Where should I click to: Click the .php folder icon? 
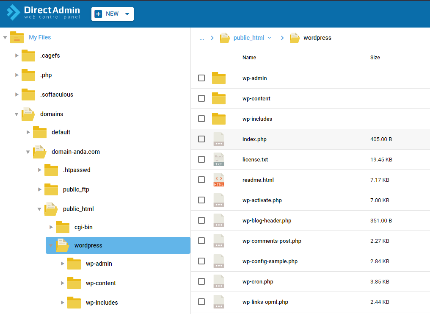point(28,75)
